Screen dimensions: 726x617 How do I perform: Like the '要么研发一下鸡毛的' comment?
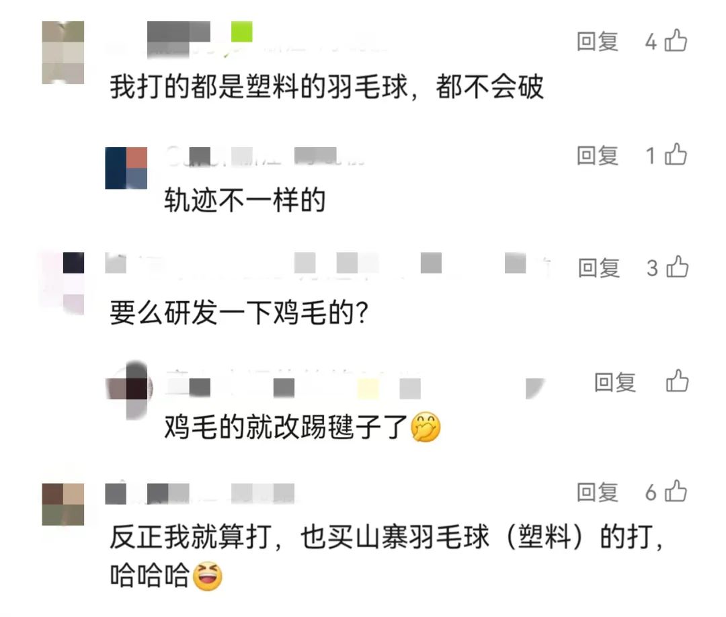[677, 268]
